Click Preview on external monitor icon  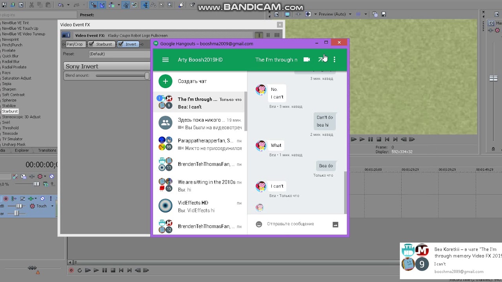pos(287,14)
